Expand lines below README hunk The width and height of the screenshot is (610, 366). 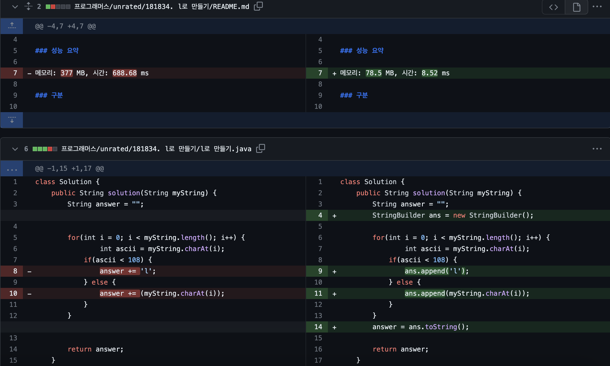(x=12, y=120)
